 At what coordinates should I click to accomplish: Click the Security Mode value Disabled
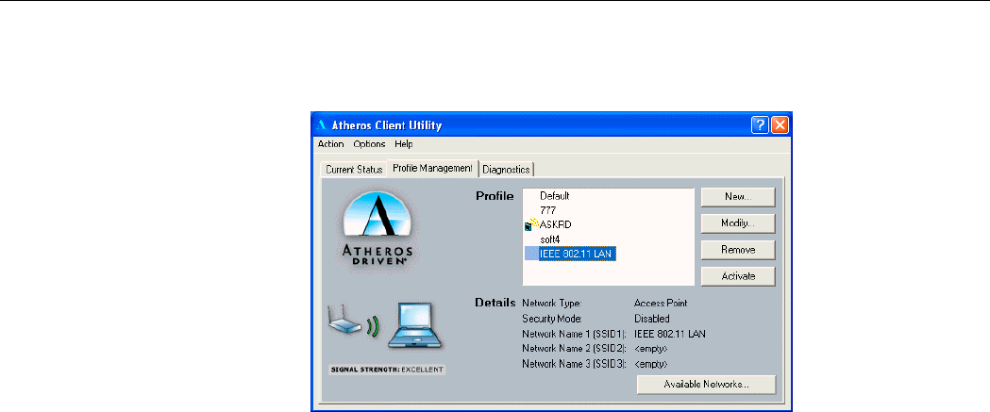651,319
